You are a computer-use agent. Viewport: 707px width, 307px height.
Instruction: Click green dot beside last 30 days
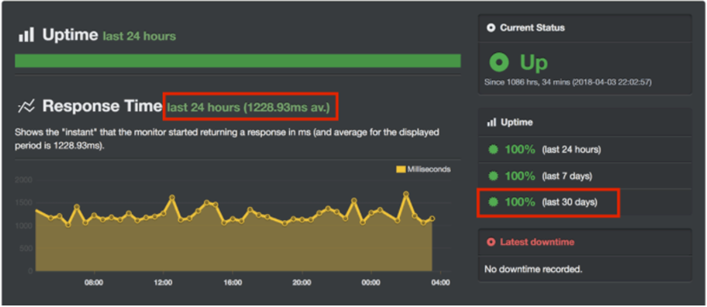[493, 202]
